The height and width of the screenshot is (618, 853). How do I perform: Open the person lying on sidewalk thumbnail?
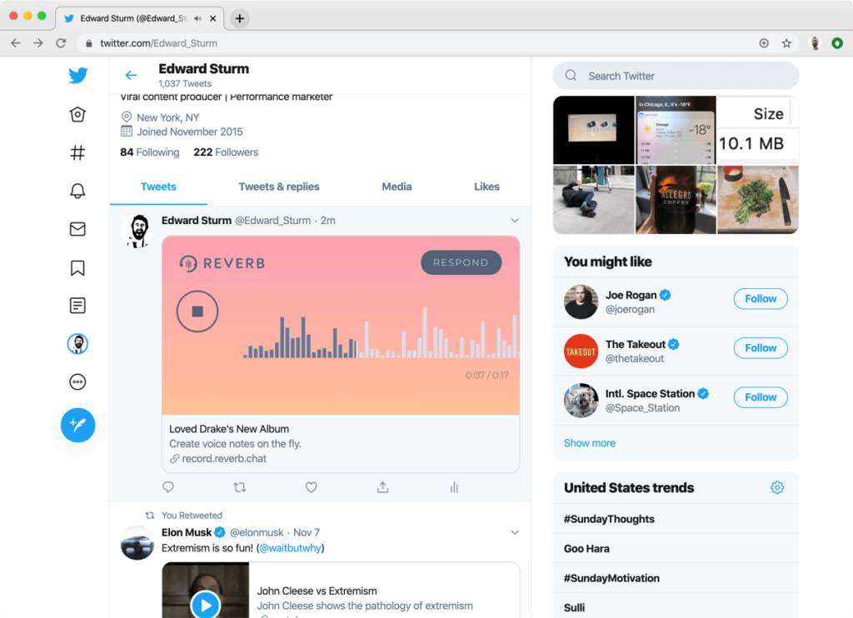tap(593, 200)
